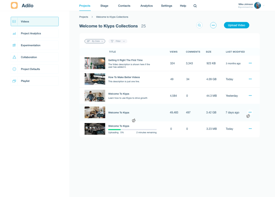The width and height of the screenshot is (275, 197).
Task: Click the Upload Video button
Action: pos(237,25)
